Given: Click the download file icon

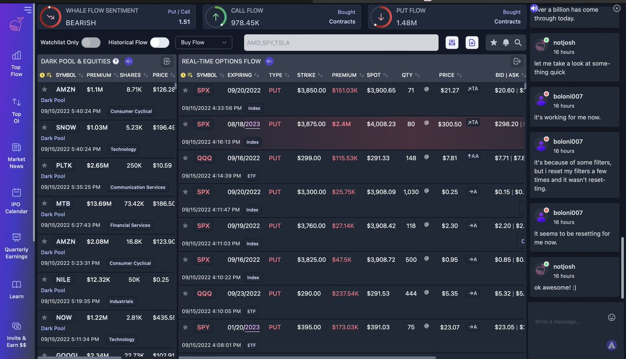Looking at the screenshot, I should point(472,43).
